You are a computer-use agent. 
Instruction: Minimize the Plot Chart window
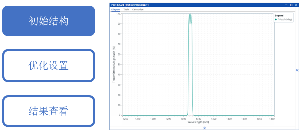click(286, 5)
